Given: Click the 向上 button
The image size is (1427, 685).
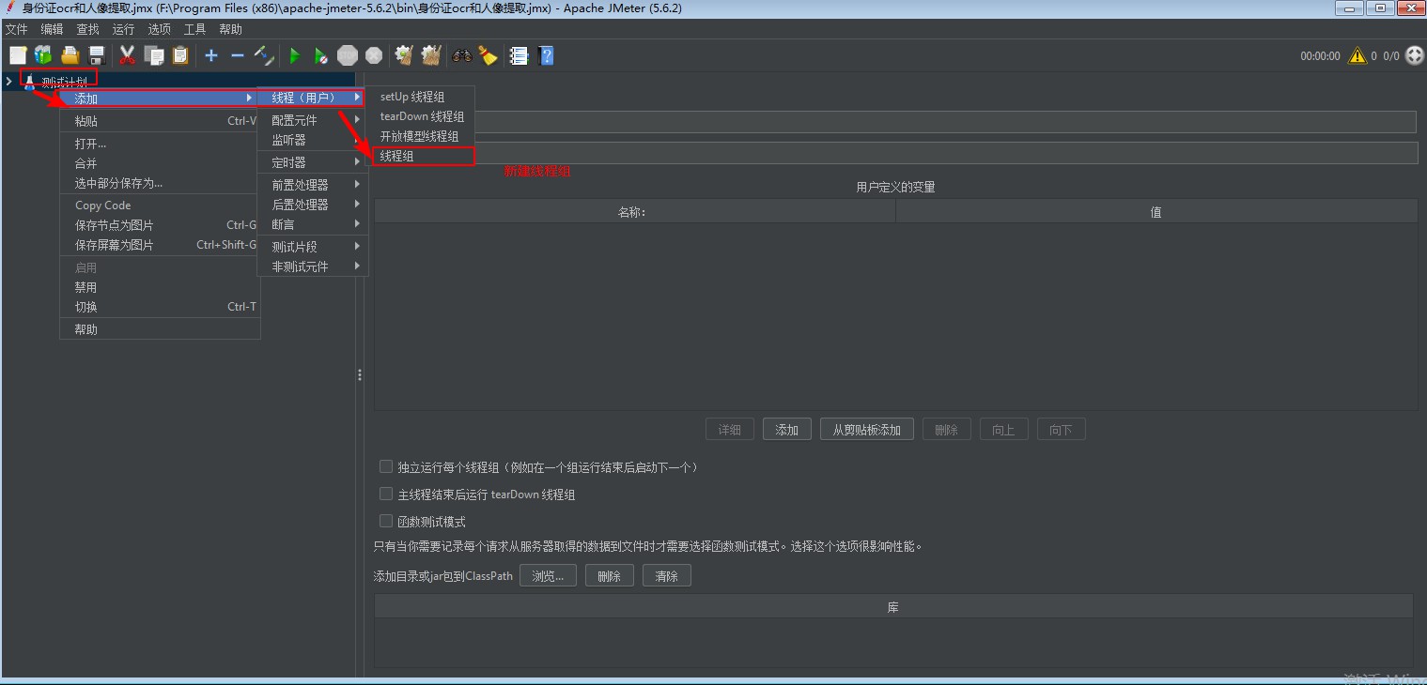Looking at the screenshot, I should click(x=1004, y=430).
